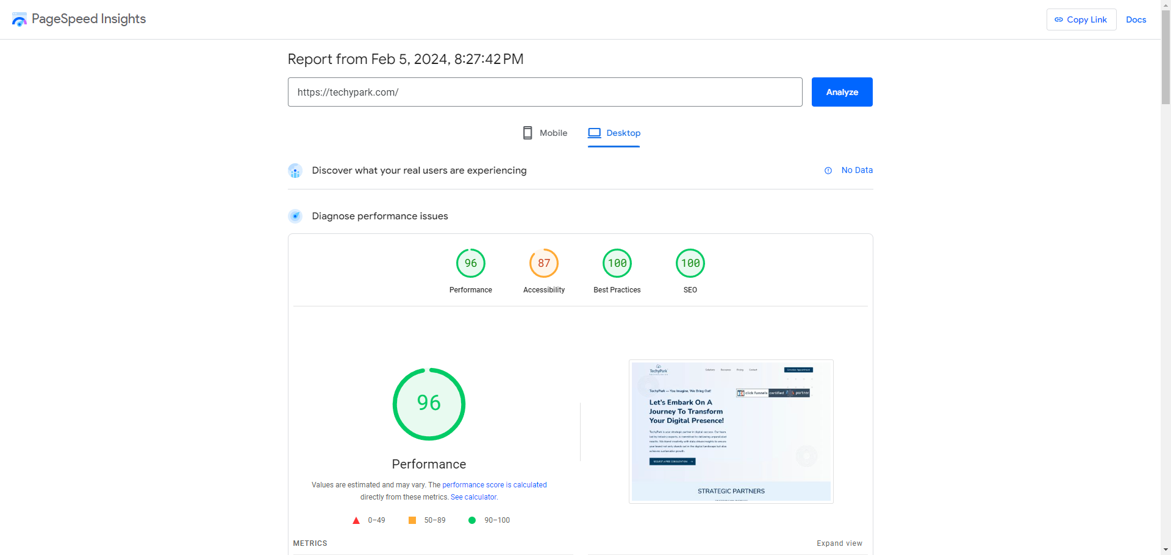Click the diagnose performance issues icon

click(295, 216)
